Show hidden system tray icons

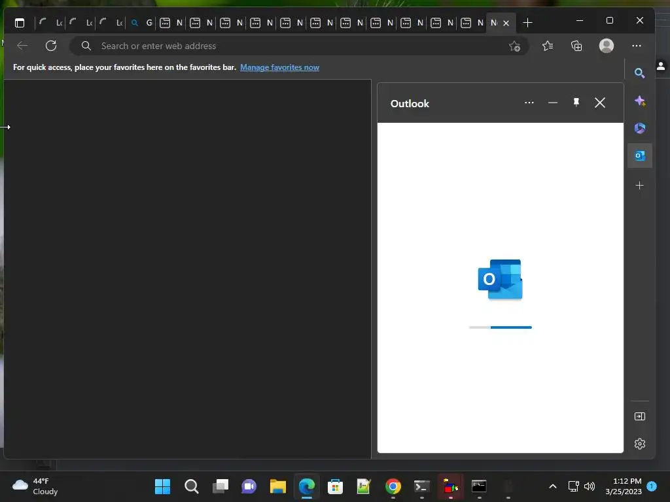(552, 486)
